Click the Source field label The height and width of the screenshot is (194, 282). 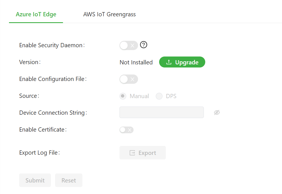[x=29, y=96]
